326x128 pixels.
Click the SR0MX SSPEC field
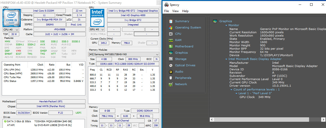pyautogui.click(x=49, y=25)
